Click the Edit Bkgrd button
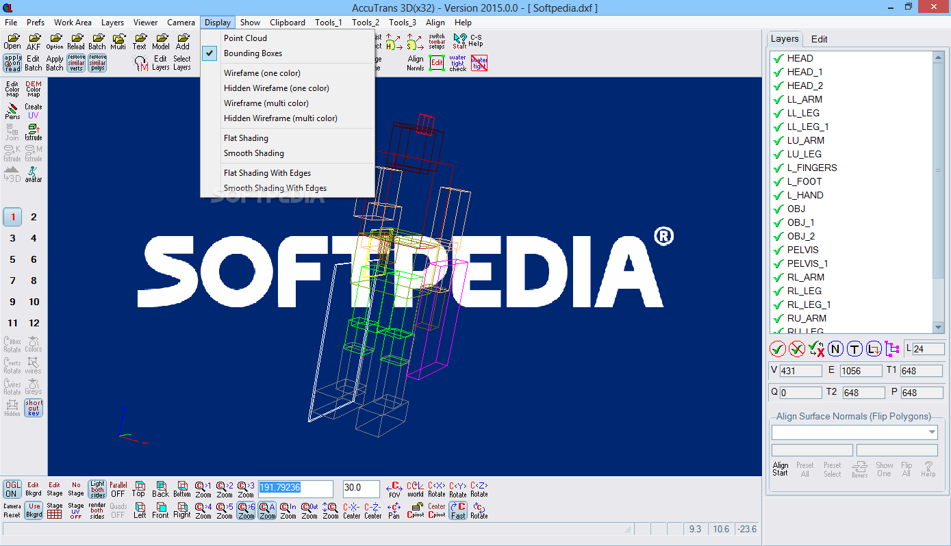The width and height of the screenshot is (951, 546). tap(33, 489)
